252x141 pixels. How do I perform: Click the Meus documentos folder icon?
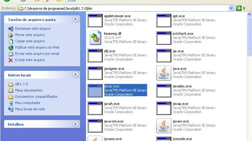[x=11, y=90]
